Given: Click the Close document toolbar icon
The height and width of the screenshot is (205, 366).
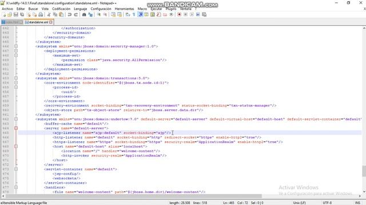Looking at the screenshot, I should pyautogui.click(x=29, y=14).
